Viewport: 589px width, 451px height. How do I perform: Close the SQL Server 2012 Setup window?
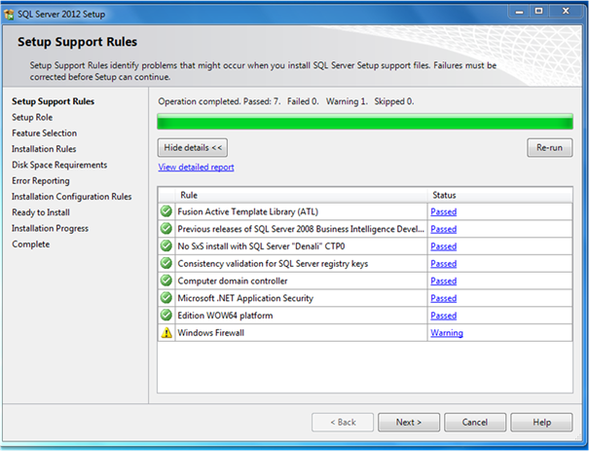click(x=566, y=12)
